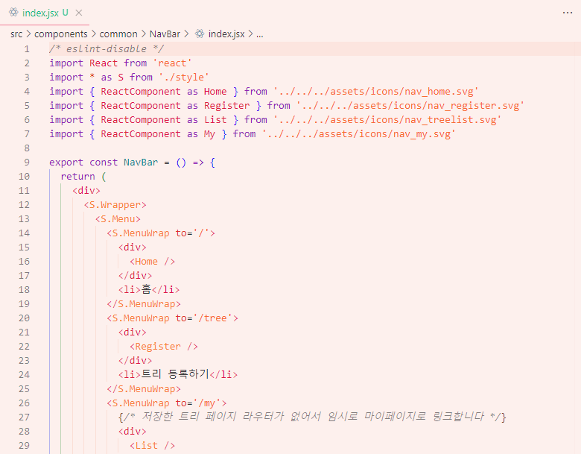The image size is (581, 454).
Task: Open the index.jsx breadcrumb item
Action: coord(226,34)
